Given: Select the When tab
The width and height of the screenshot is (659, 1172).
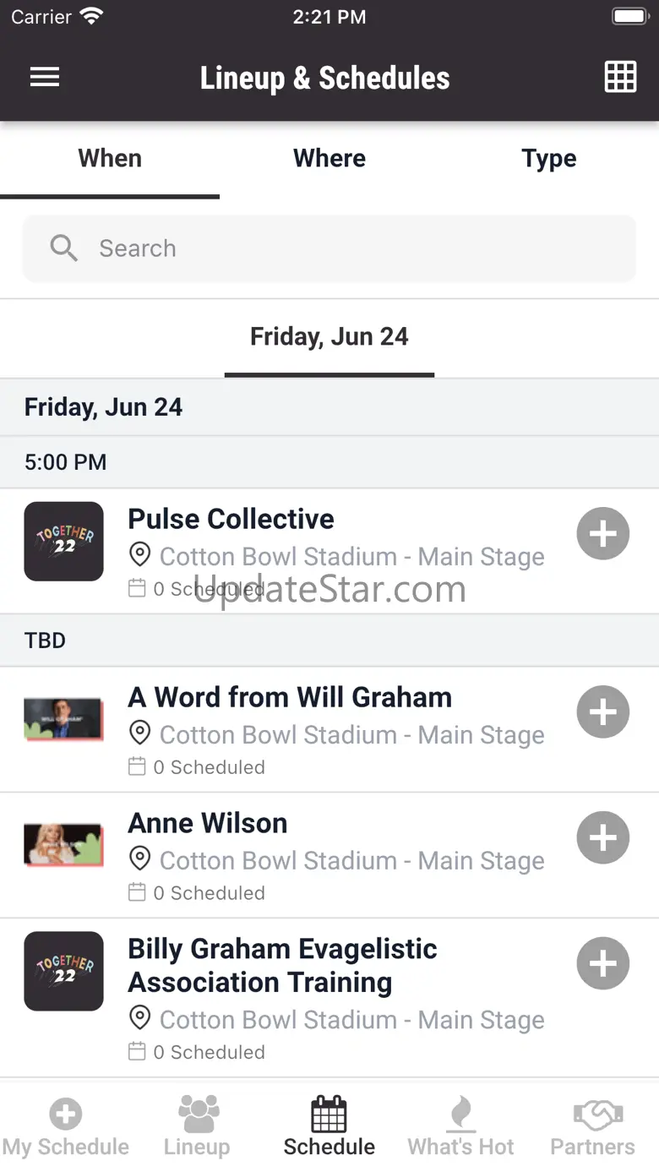Looking at the screenshot, I should click(x=110, y=159).
